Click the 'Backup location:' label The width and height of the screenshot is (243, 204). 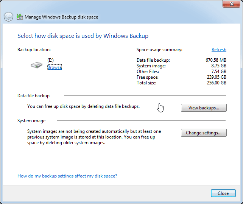(34, 50)
